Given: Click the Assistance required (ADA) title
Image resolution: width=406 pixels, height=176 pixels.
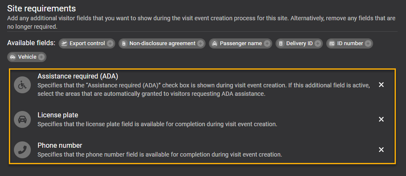Looking at the screenshot, I should pos(78,76).
